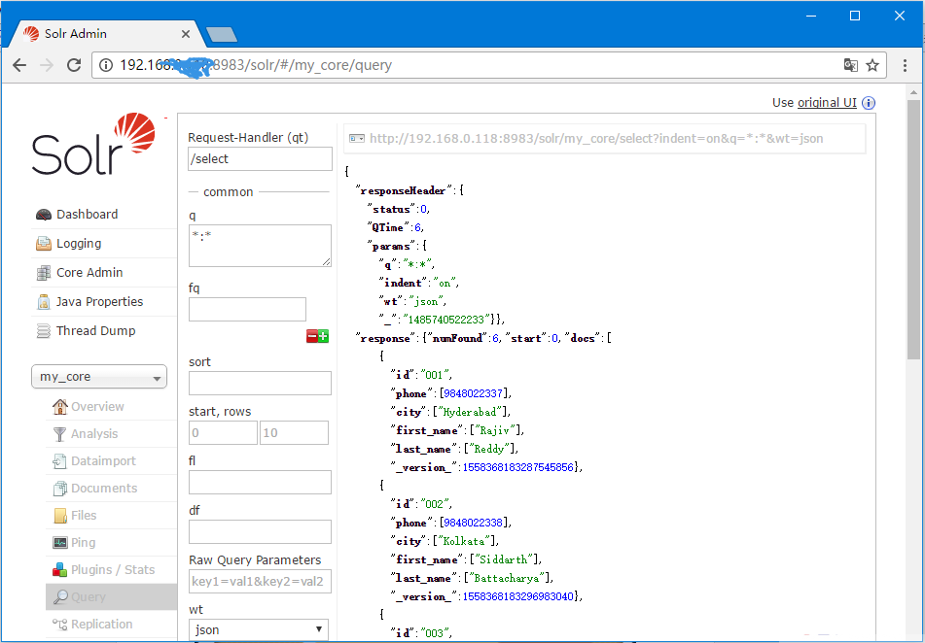Click the rows value field
Image resolution: width=925 pixels, height=643 pixels.
294,432
